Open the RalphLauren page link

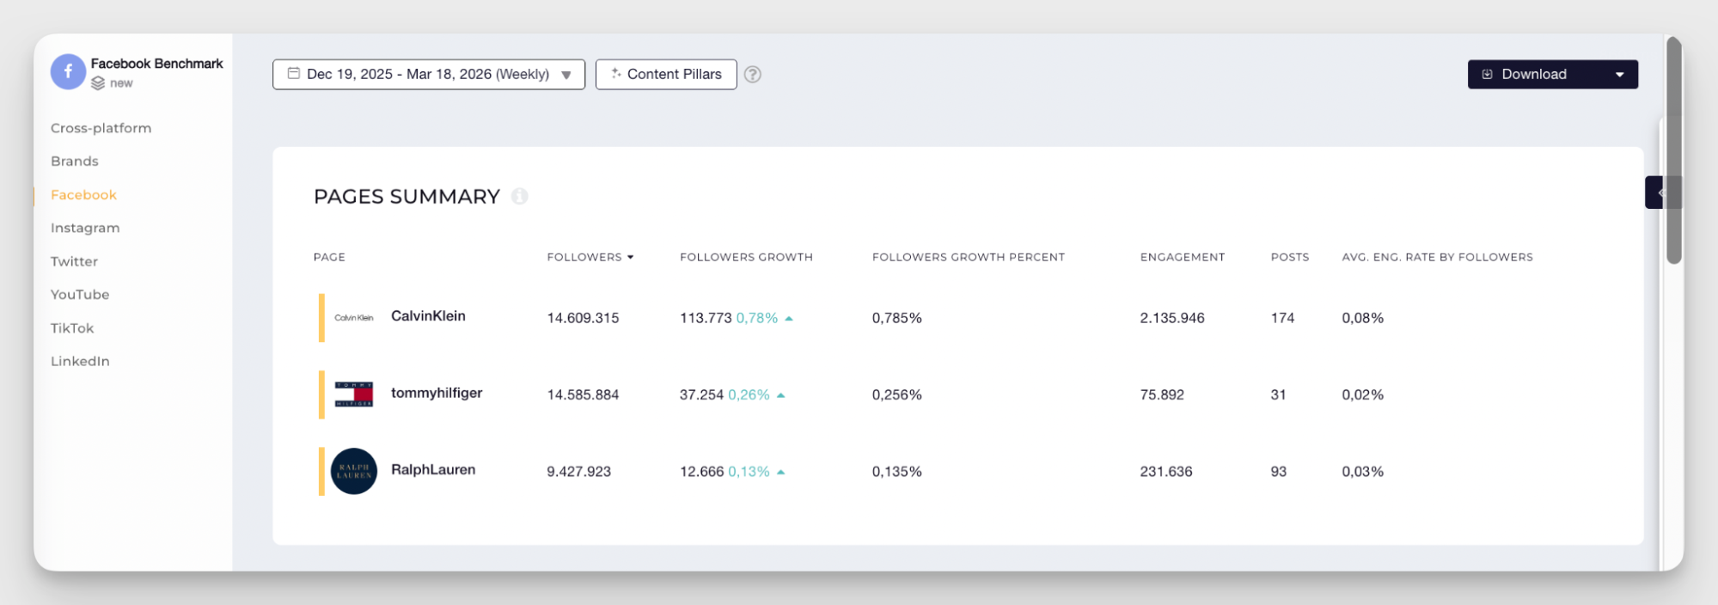pyautogui.click(x=433, y=470)
